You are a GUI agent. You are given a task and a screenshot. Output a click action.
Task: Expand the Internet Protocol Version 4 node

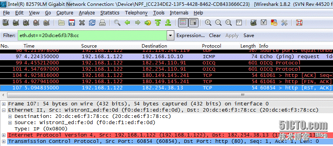click(x=4, y=135)
